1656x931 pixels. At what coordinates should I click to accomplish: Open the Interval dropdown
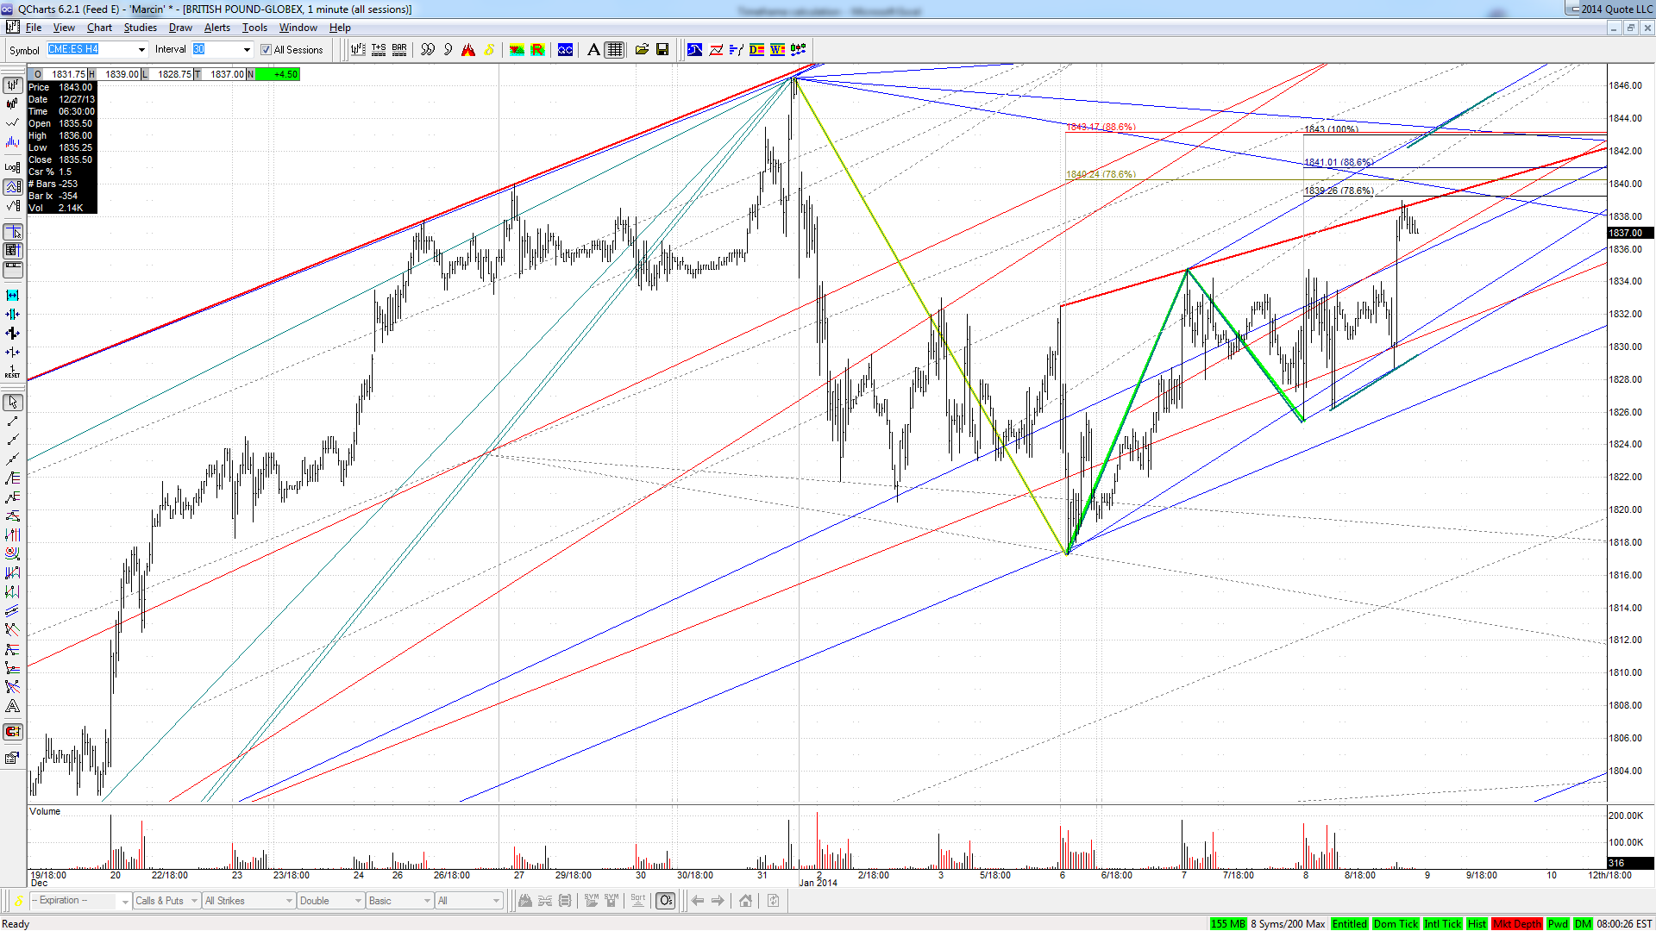pyautogui.click(x=247, y=50)
